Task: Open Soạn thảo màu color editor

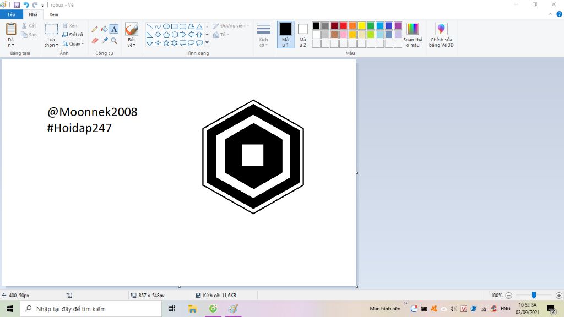Action: (413, 35)
